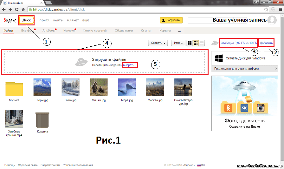Open the История tab
Viewport: 284px width, 169px height.
tap(68, 31)
